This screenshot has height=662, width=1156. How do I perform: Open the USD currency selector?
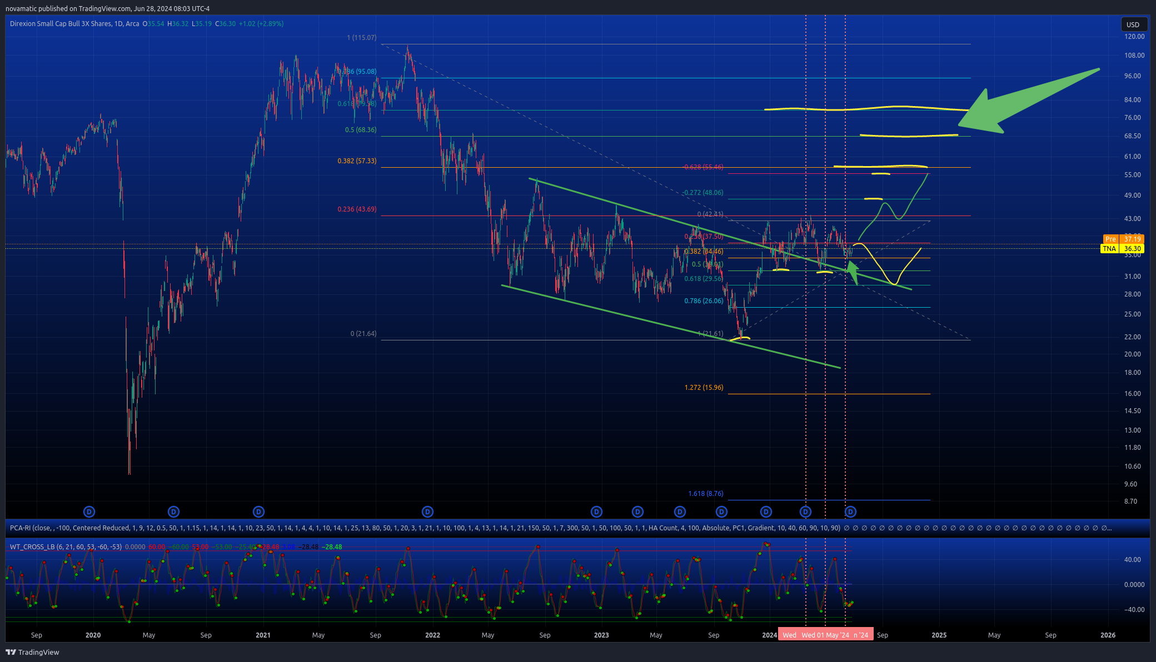click(x=1133, y=24)
